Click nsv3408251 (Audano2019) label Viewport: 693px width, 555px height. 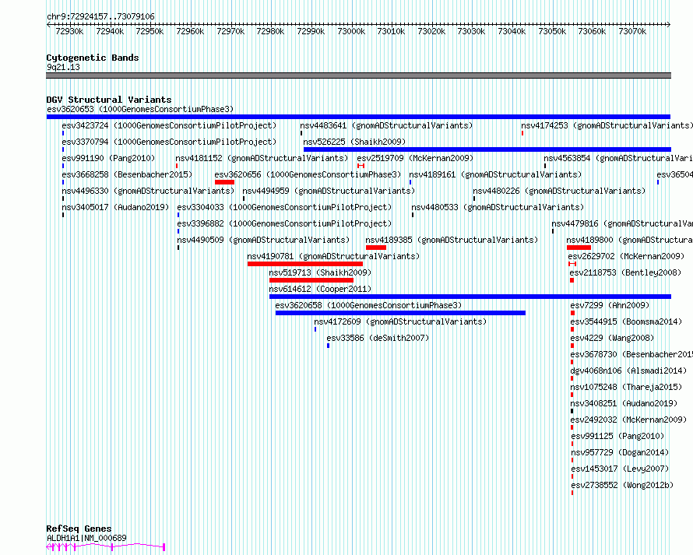[x=624, y=403]
